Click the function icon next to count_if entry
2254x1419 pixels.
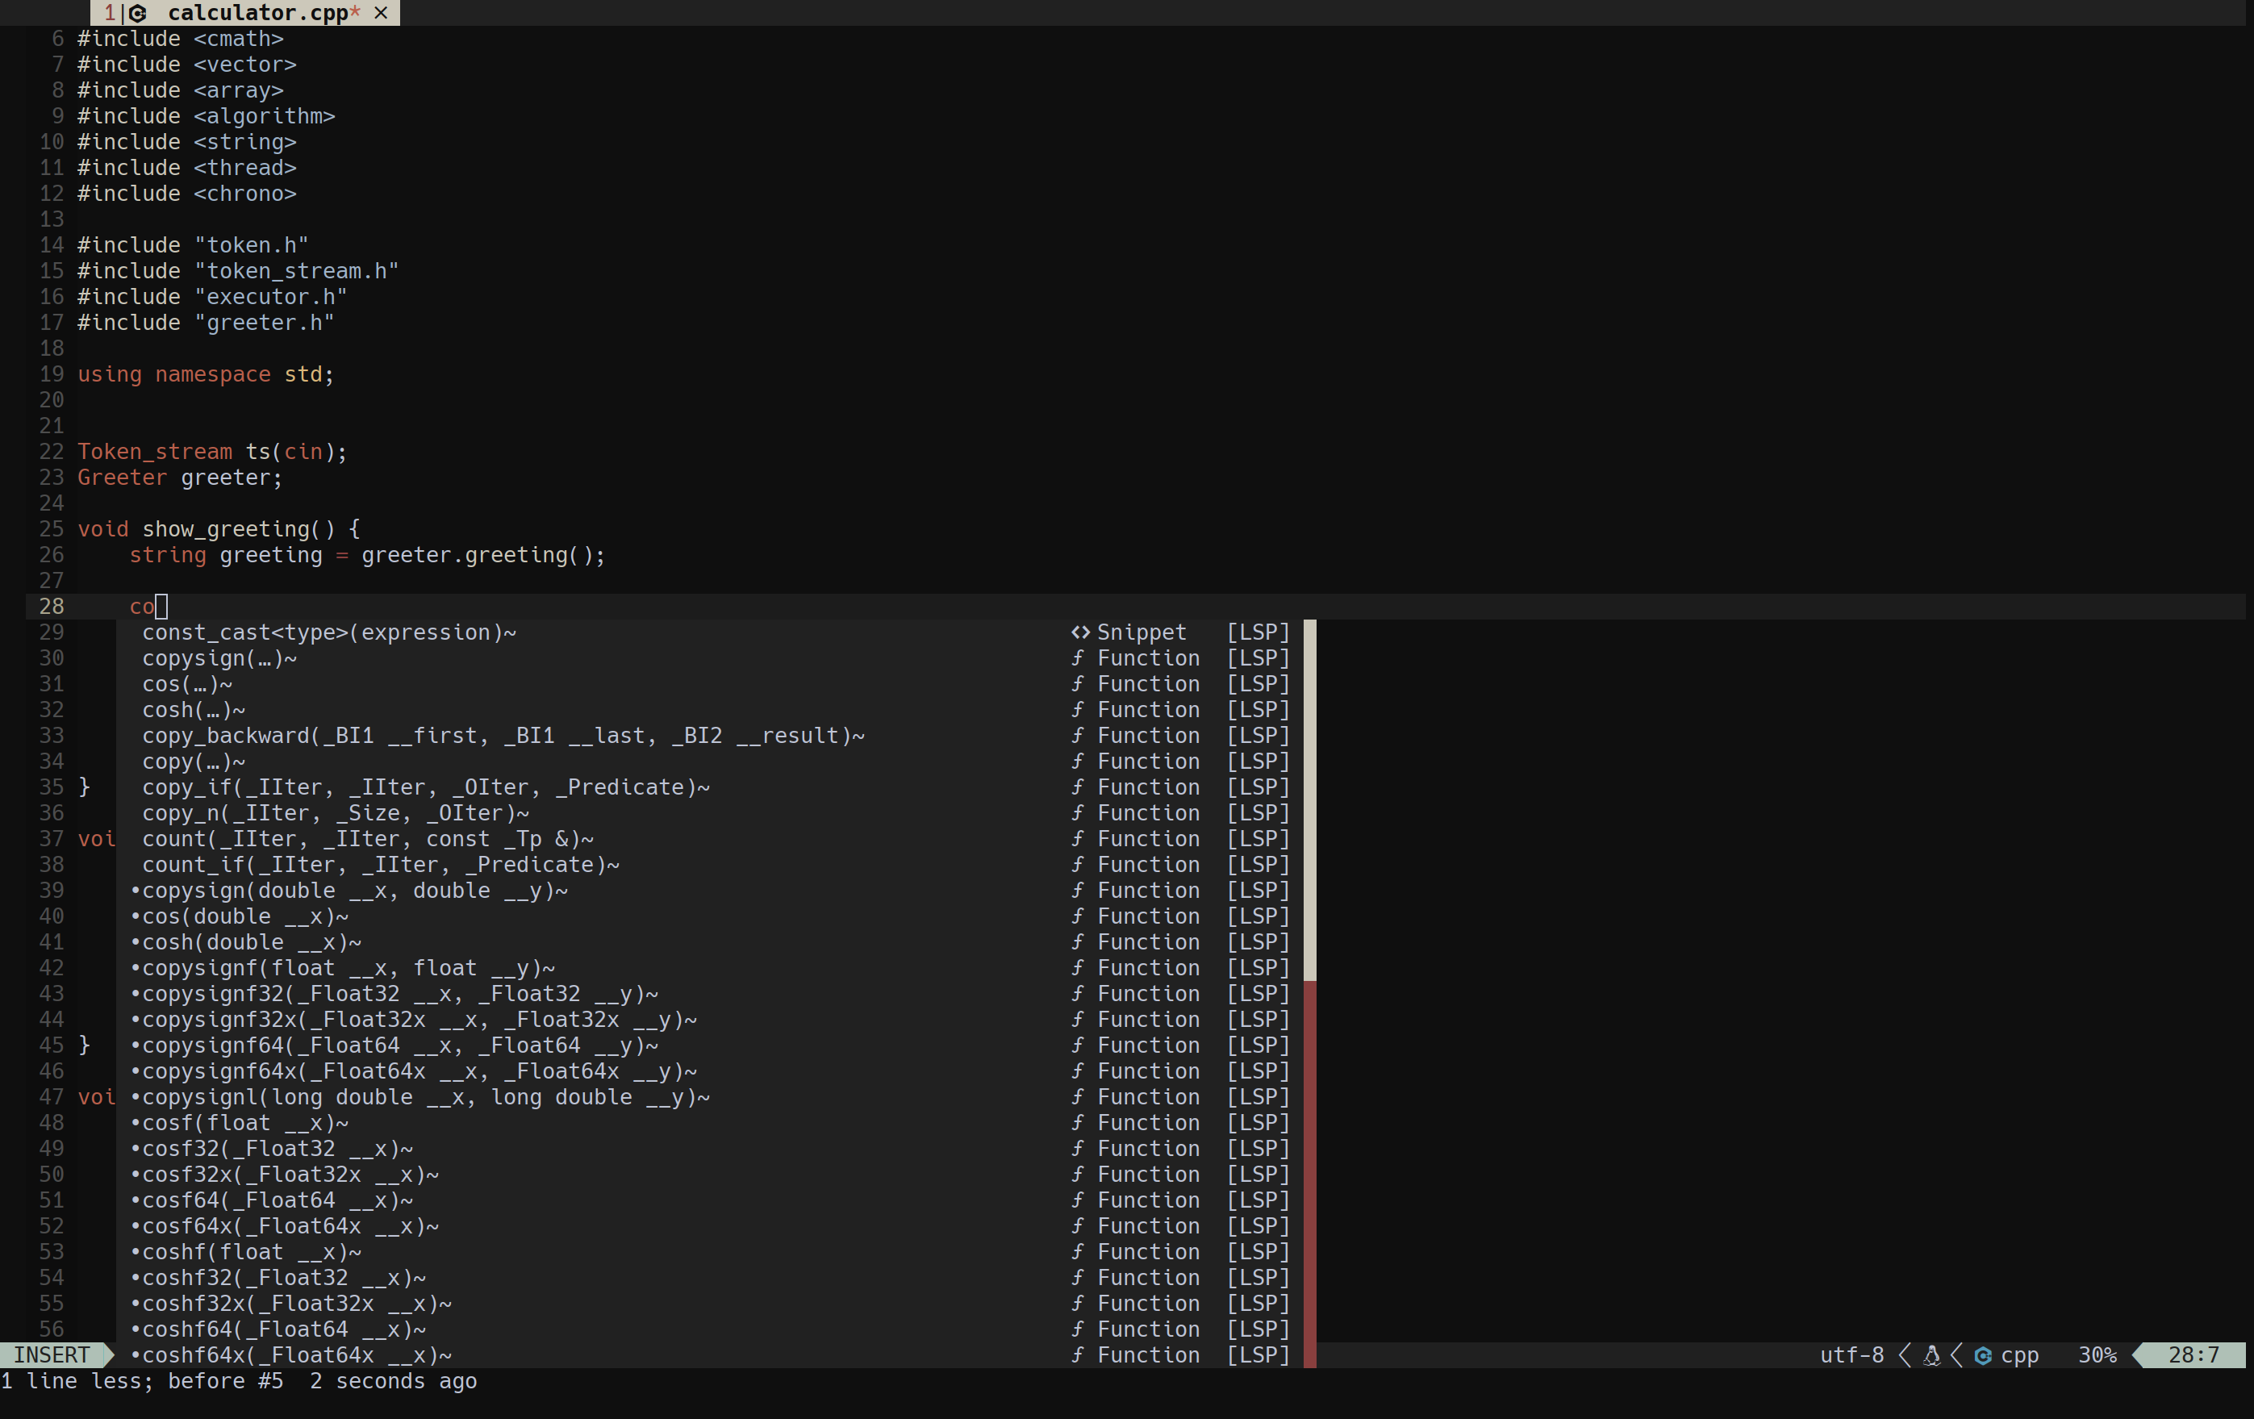tap(1078, 864)
